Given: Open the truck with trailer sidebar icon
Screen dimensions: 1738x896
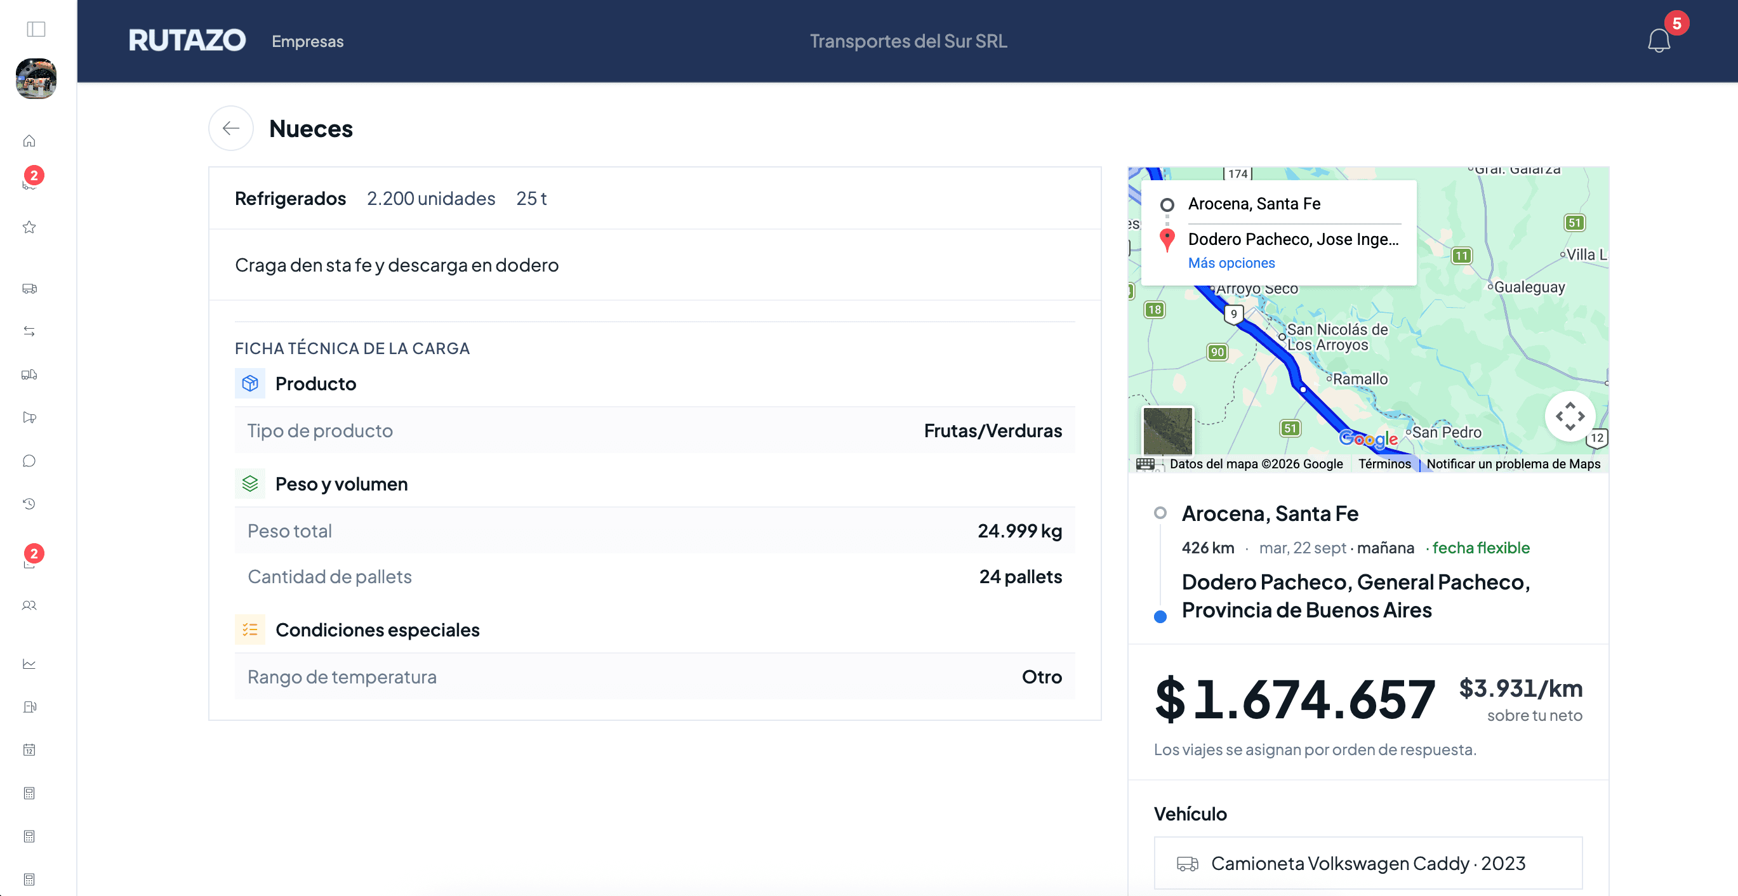Looking at the screenshot, I should pyautogui.click(x=29, y=374).
